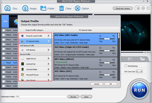Image resolution: width=152 pixels, height=103 pixels.
Task: Expand Microsoft Device arrow
Action: [x=48, y=75]
